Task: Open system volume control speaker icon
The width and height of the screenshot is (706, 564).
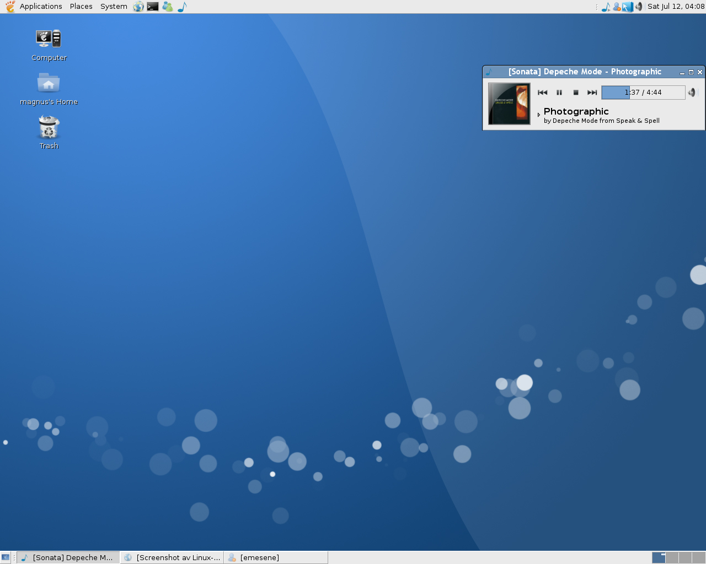Action: pyautogui.click(x=639, y=7)
